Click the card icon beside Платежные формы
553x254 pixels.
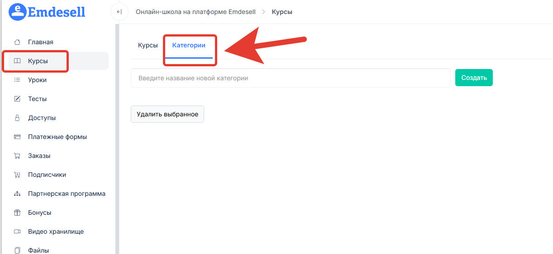tap(17, 137)
